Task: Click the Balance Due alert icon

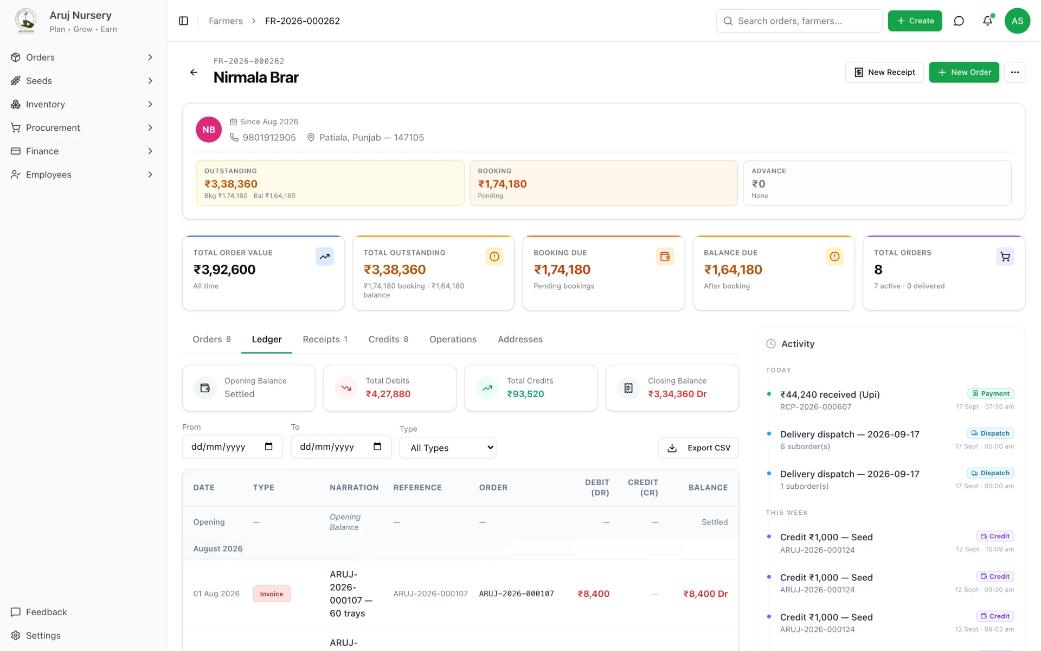Action: [x=834, y=257]
